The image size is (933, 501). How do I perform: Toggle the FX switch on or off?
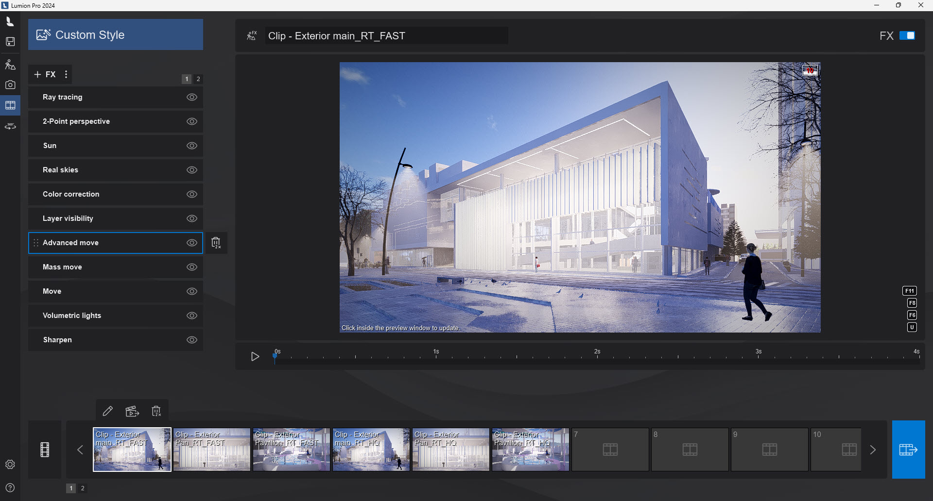[x=907, y=35]
